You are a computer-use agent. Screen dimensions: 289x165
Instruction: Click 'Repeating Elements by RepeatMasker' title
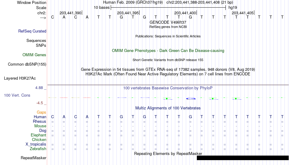tap(168, 153)
